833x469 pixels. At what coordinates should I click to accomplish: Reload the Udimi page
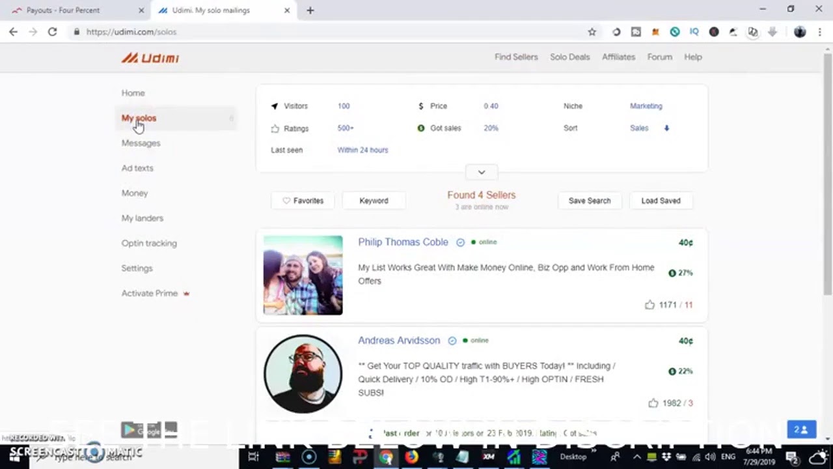[52, 32]
